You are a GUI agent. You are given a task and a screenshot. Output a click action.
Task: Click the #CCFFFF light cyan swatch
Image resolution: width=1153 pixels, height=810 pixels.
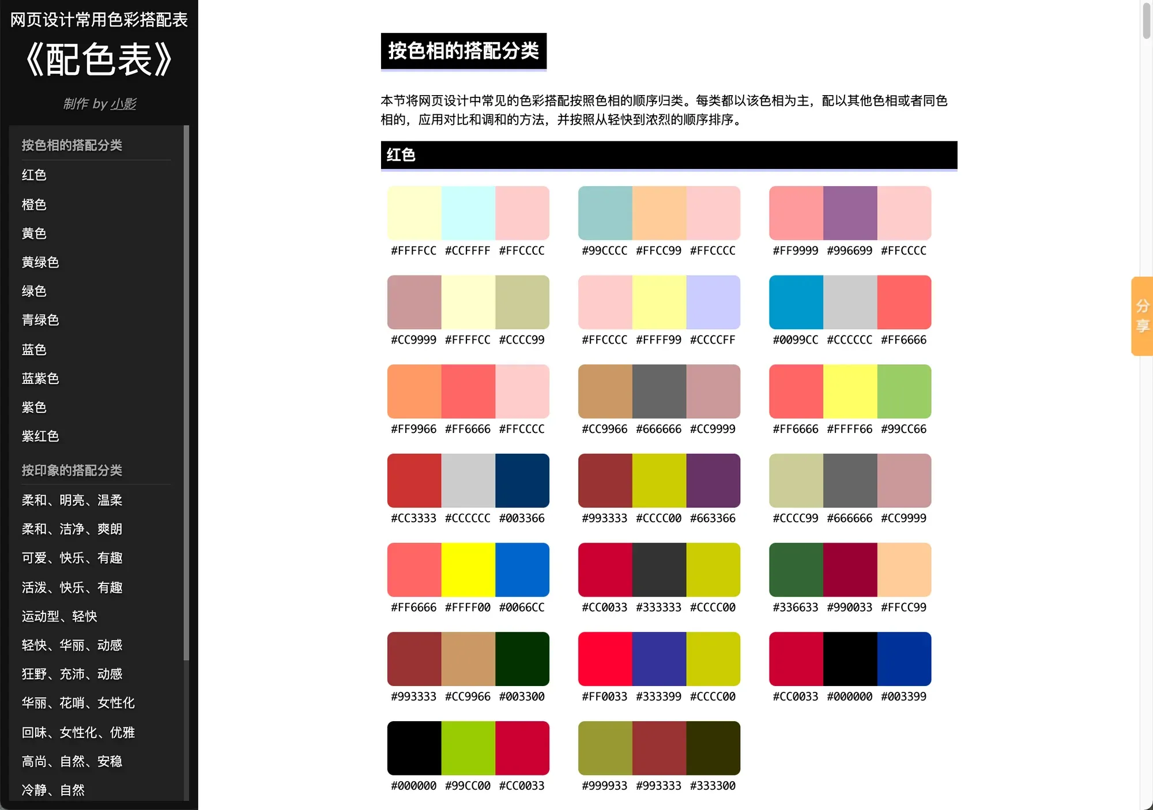pos(468,213)
